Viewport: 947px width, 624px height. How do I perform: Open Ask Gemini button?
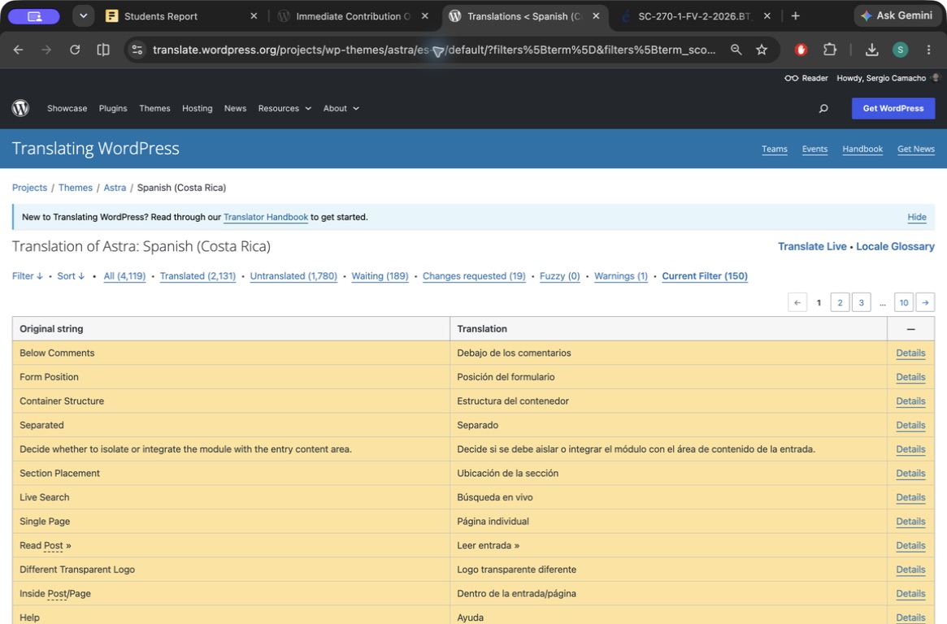897,15
